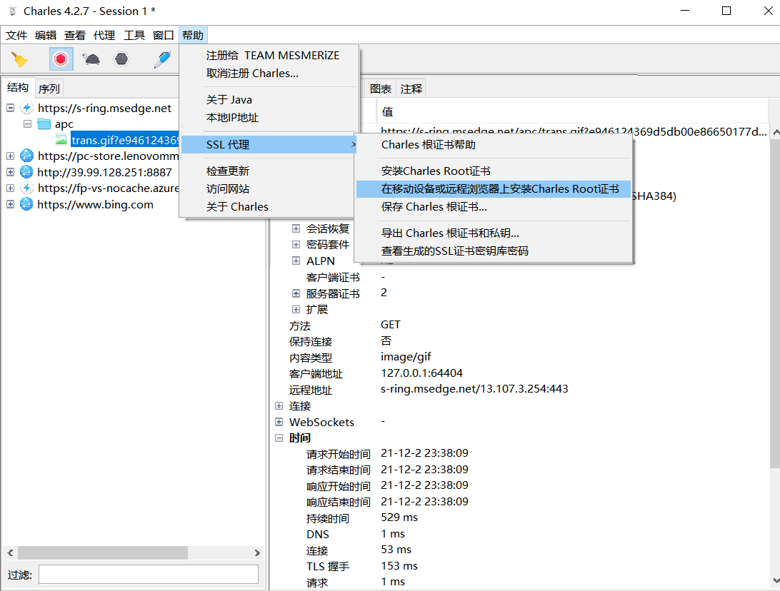Choose Charles 根证书帮助 submenu item

(x=494, y=145)
